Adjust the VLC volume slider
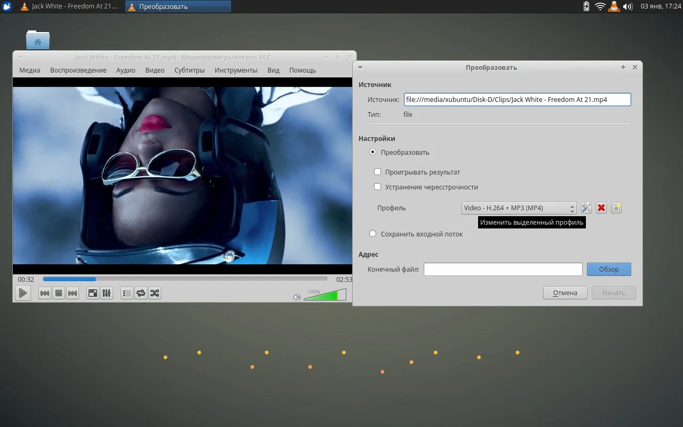 pyautogui.click(x=324, y=295)
